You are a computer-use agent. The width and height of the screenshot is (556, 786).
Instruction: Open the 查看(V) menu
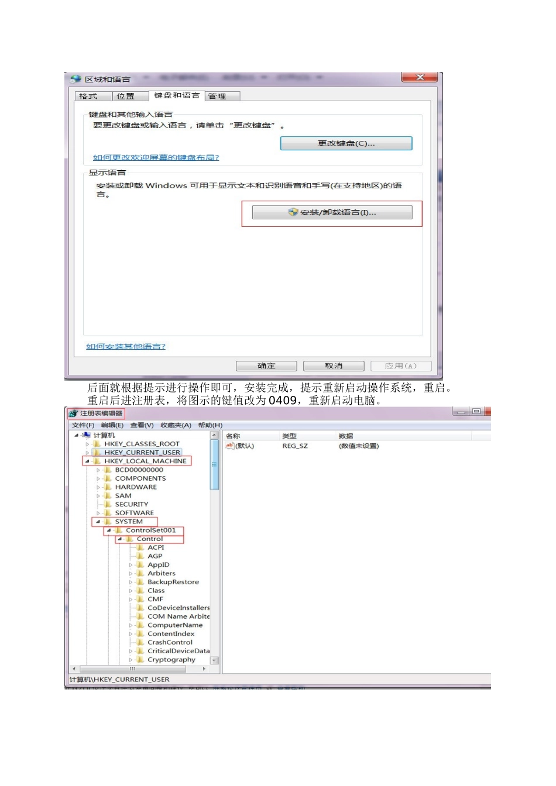[142, 425]
